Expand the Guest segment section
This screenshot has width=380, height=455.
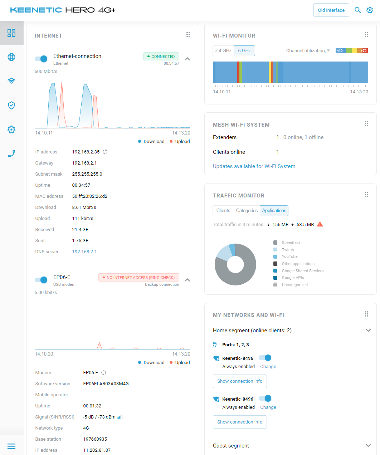coord(368,446)
